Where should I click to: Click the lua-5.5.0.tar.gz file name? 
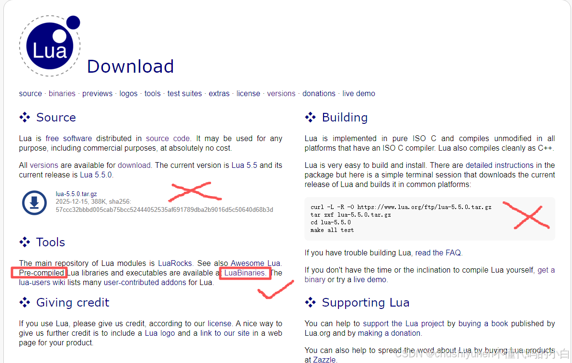[76, 194]
